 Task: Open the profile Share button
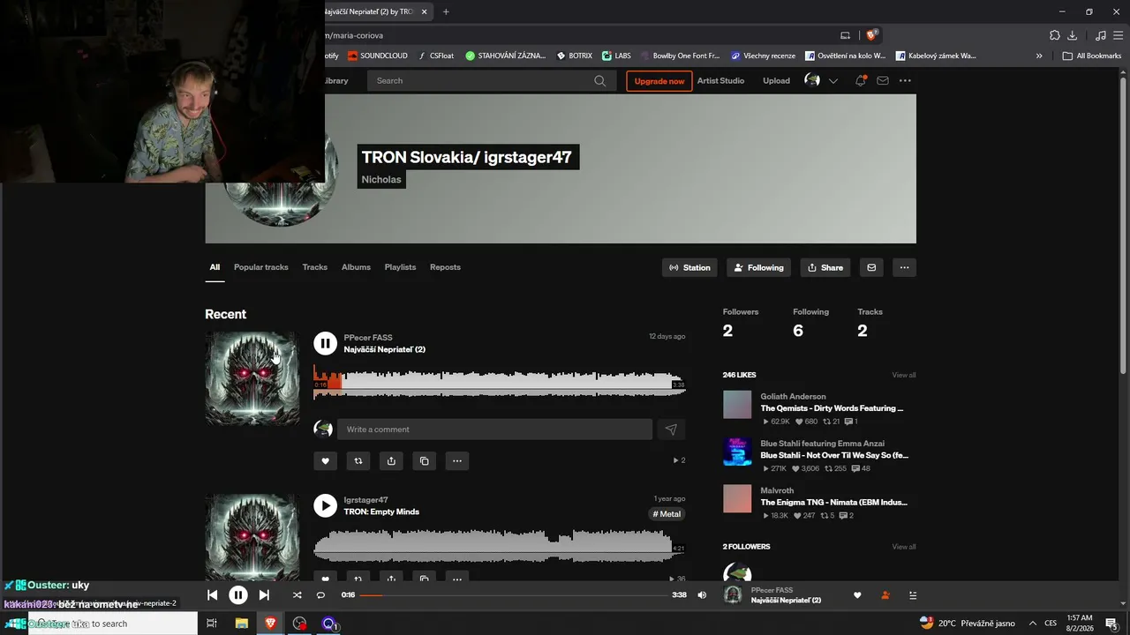(x=825, y=267)
